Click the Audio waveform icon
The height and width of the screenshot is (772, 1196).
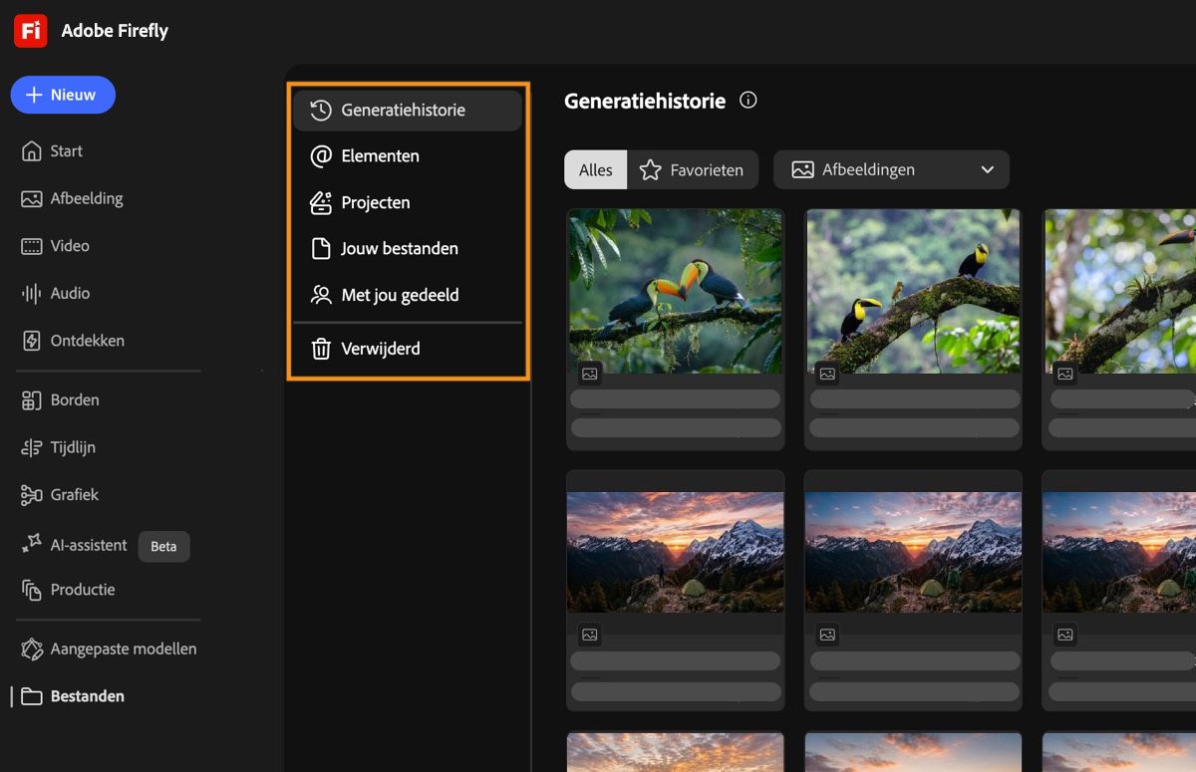coord(32,293)
